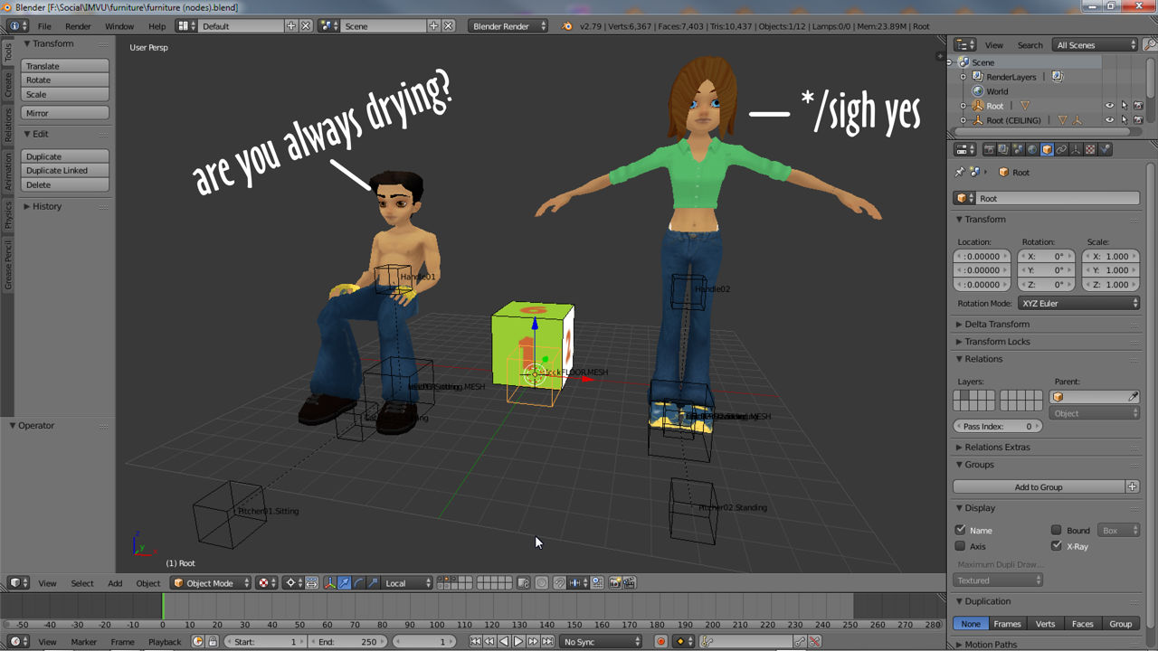Toggle the timeline frame range lock icon
Screen dimensions: 1158x651
tap(213, 641)
